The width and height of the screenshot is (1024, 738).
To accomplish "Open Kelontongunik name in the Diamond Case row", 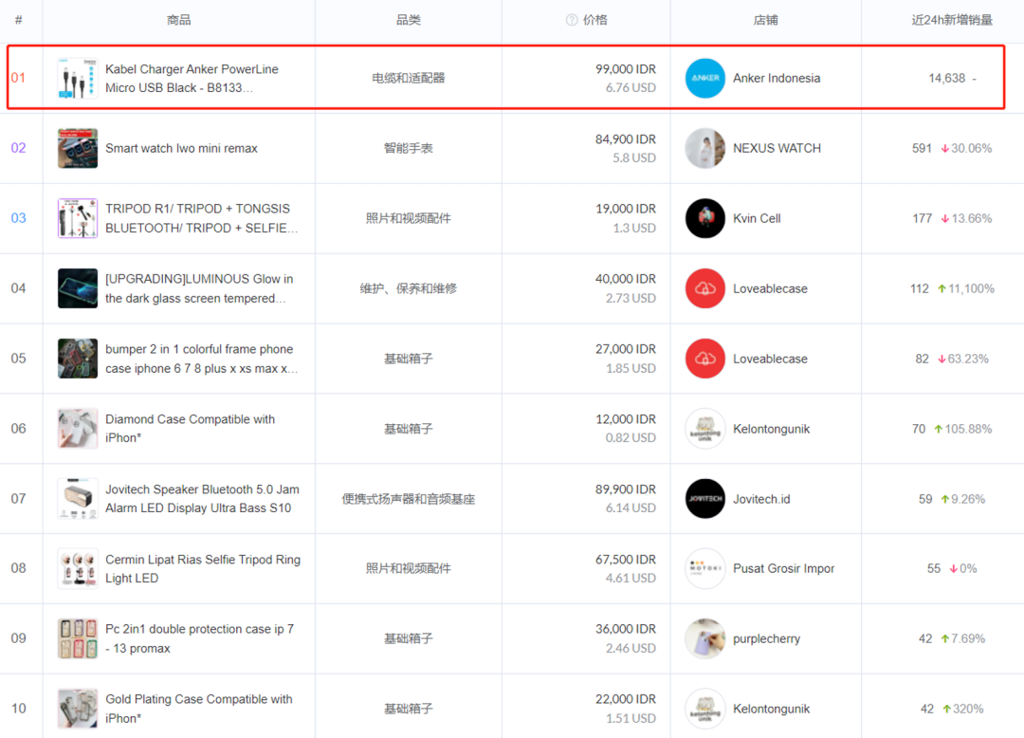I will [x=771, y=429].
